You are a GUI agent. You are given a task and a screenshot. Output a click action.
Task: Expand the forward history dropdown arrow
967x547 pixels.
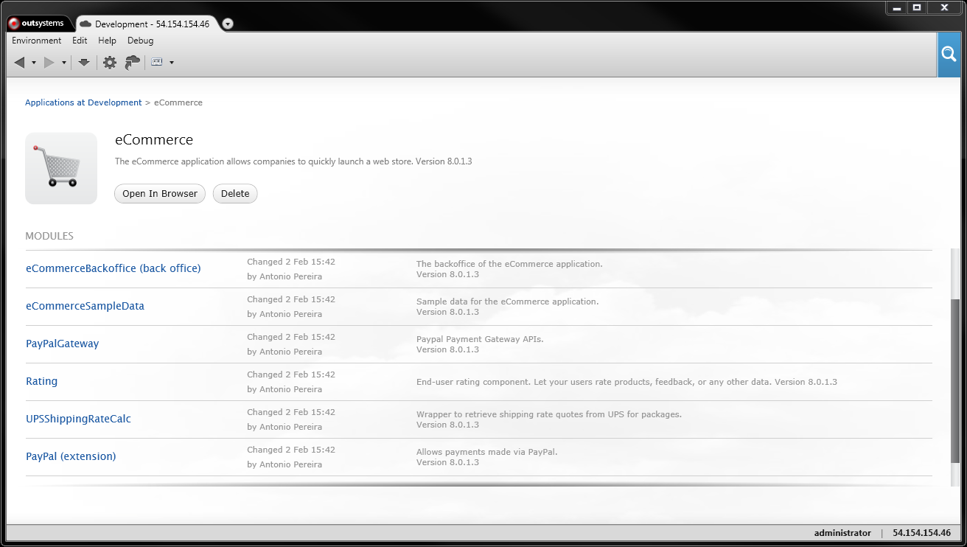(64, 63)
